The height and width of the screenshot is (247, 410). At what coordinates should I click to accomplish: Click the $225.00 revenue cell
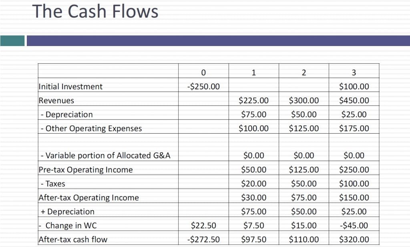(x=253, y=100)
